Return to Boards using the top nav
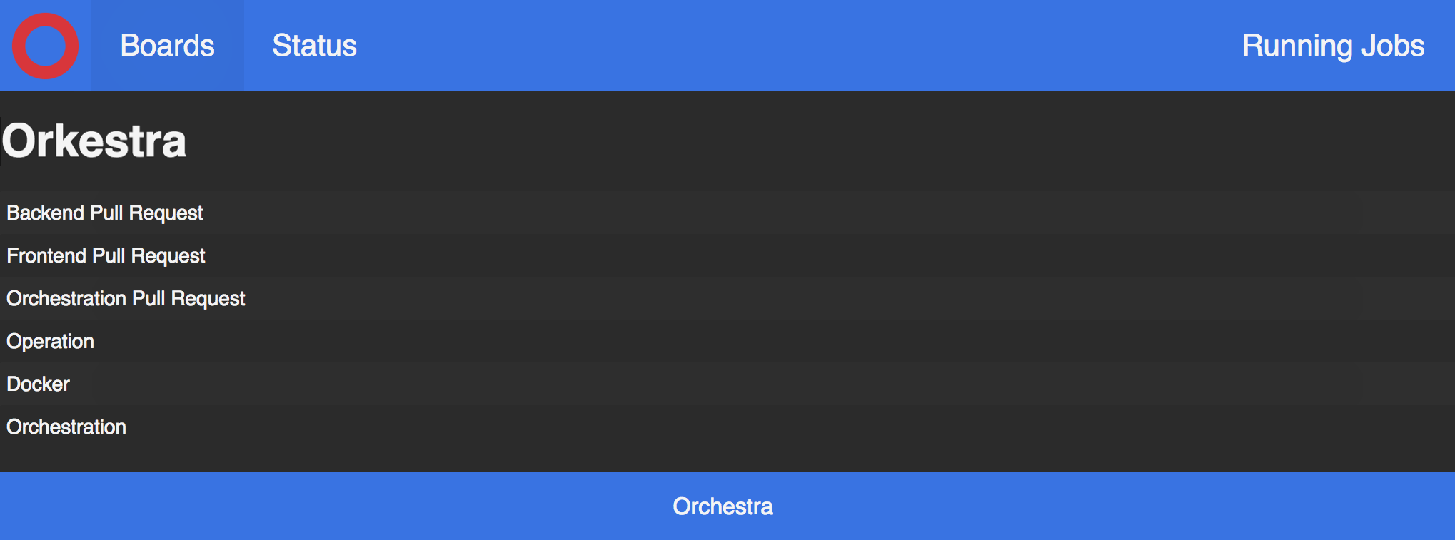 [x=167, y=45]
